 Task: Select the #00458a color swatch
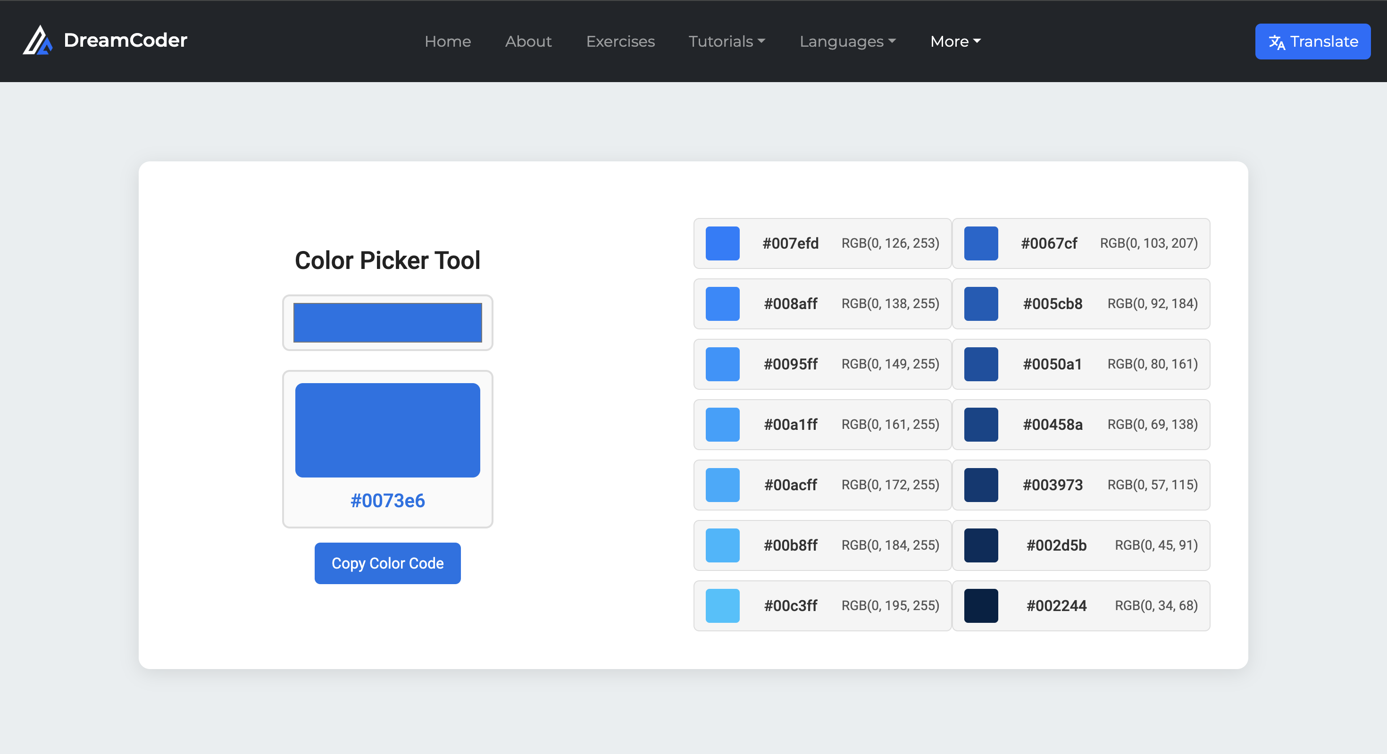click(981, 424)
